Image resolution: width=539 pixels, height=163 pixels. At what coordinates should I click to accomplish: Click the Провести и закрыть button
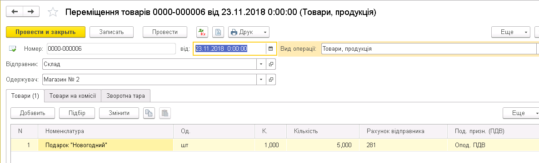pyautogui.click(x=45, y=32)
